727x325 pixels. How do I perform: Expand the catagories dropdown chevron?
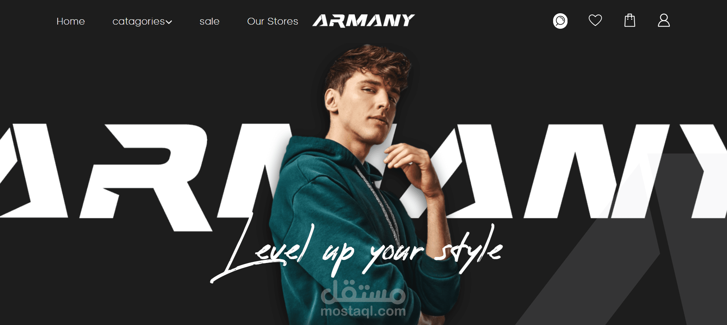coord(169,22)
